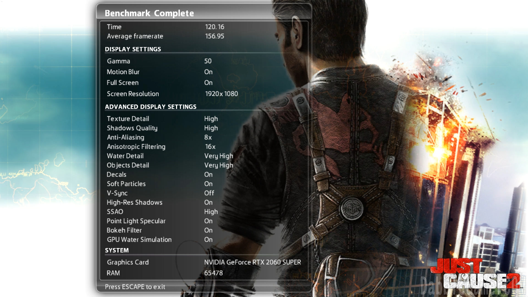The image size is (528, 297).
Task: Click the RAM value 65478
Action: coord(213,273)
